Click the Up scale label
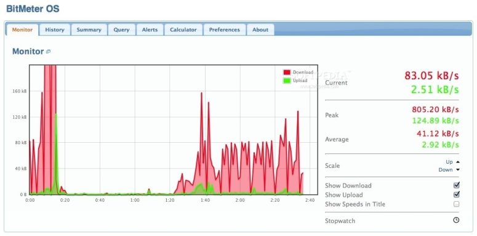The height and width of the screenshot is (236, 477). point(449,162)
